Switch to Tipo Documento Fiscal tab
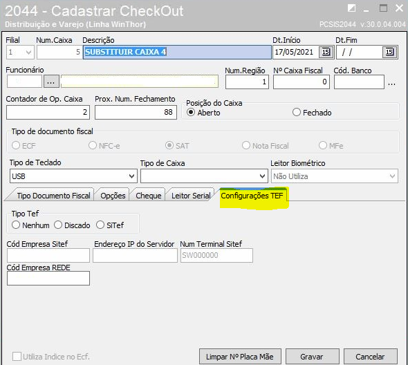This screenshot has width=408, height=365. (54, 196)
